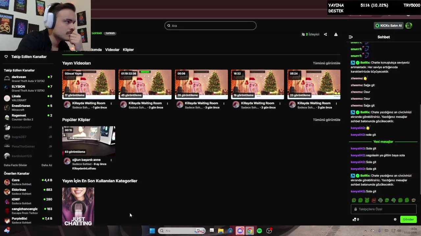421x236 pixels.
Task: Open the Ragenvet Counter-Strike 2 channel
Action: click(28, 117)
